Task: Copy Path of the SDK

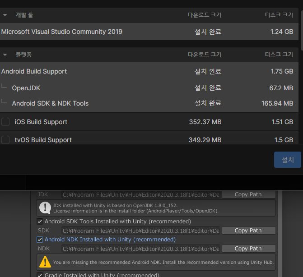Action: (249, 231)
